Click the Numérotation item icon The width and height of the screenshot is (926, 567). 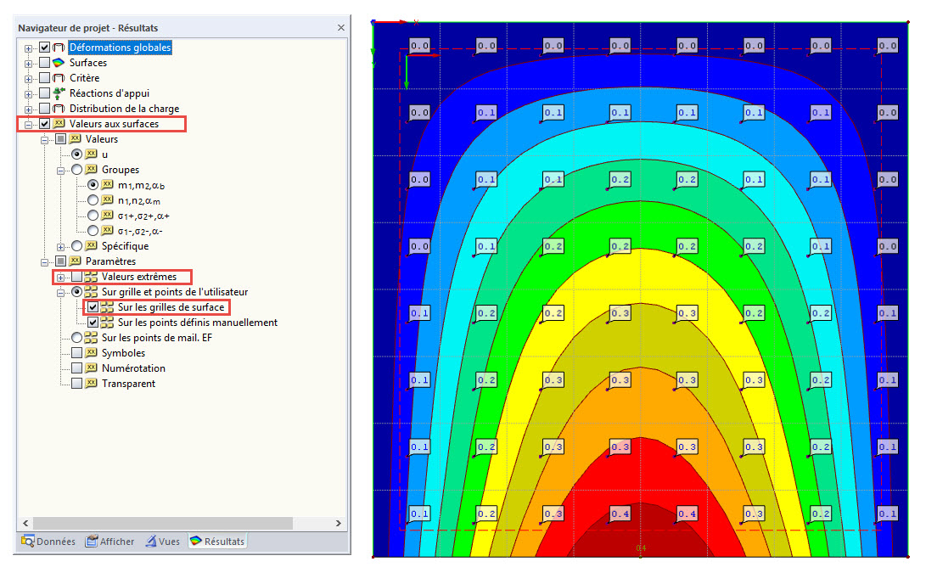click(x=91, y=368)
